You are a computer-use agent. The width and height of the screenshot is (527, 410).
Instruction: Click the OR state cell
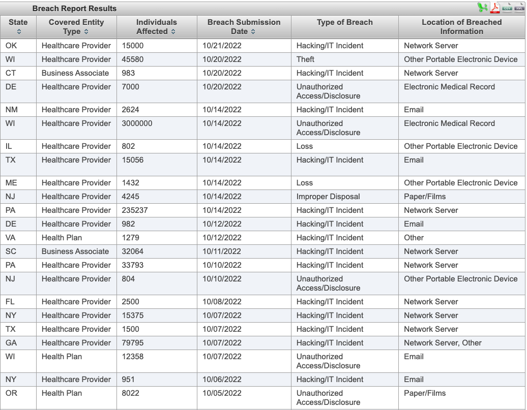(x=18, y=398)
